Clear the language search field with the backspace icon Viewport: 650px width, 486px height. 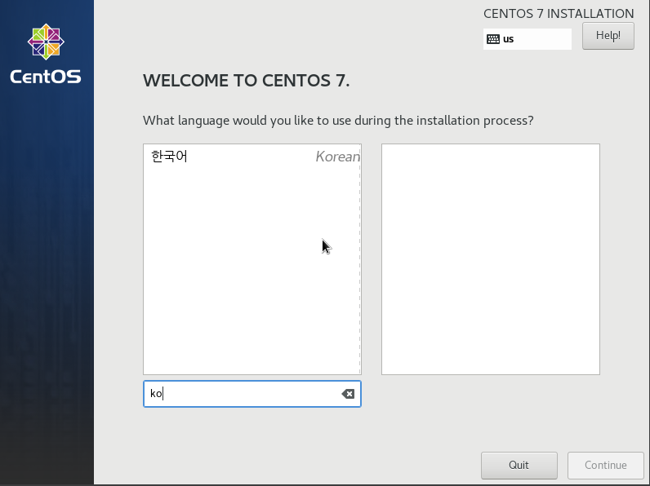point(348,394)
